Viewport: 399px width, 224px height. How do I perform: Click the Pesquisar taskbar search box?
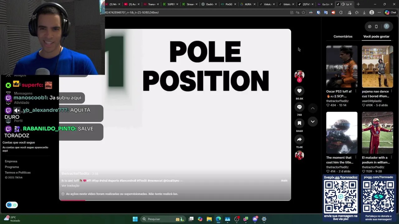163,219
